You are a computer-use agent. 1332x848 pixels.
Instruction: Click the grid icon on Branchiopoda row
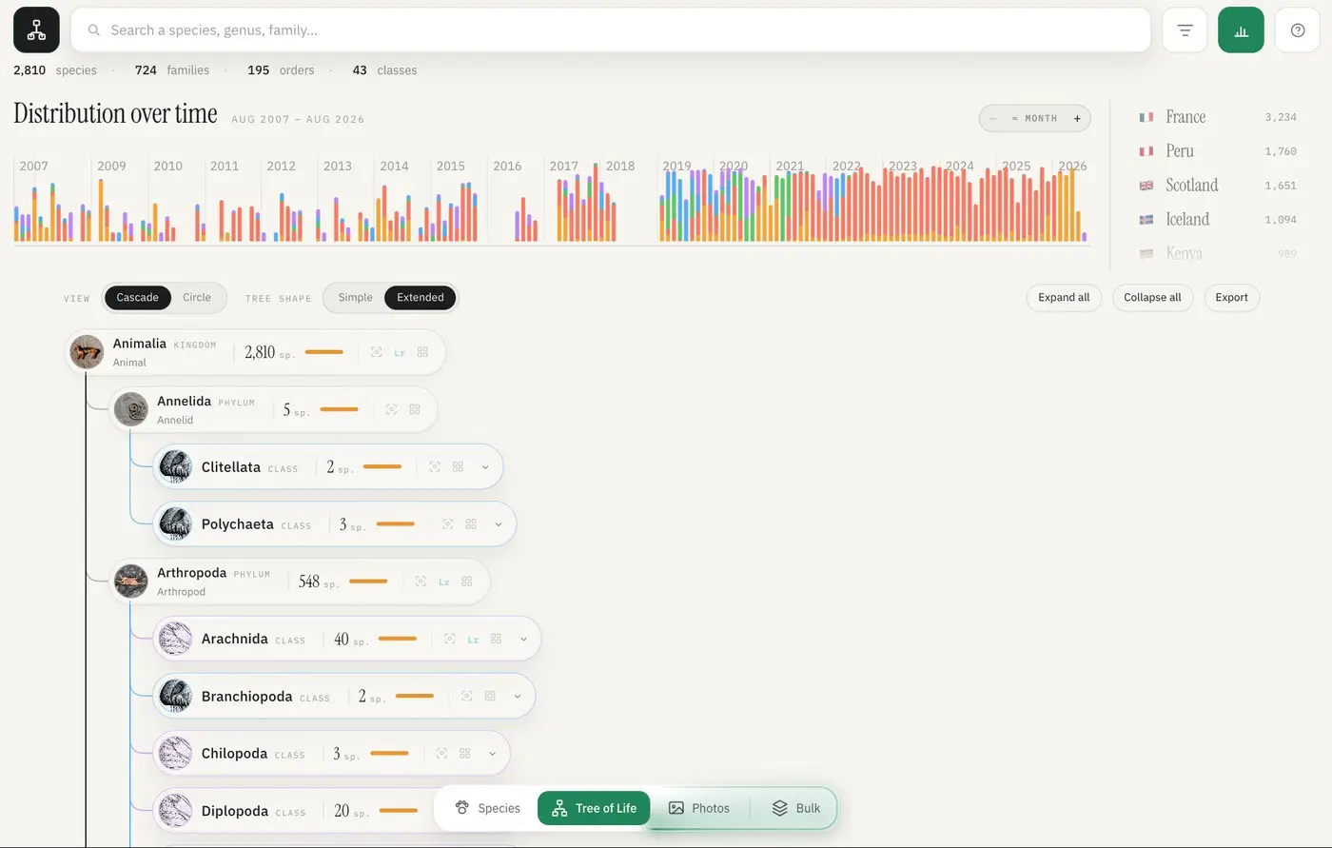(489, 696)
